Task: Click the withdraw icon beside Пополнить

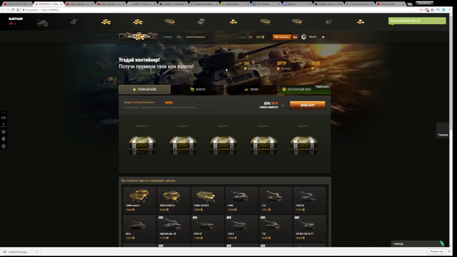Action: click(295, 37)
